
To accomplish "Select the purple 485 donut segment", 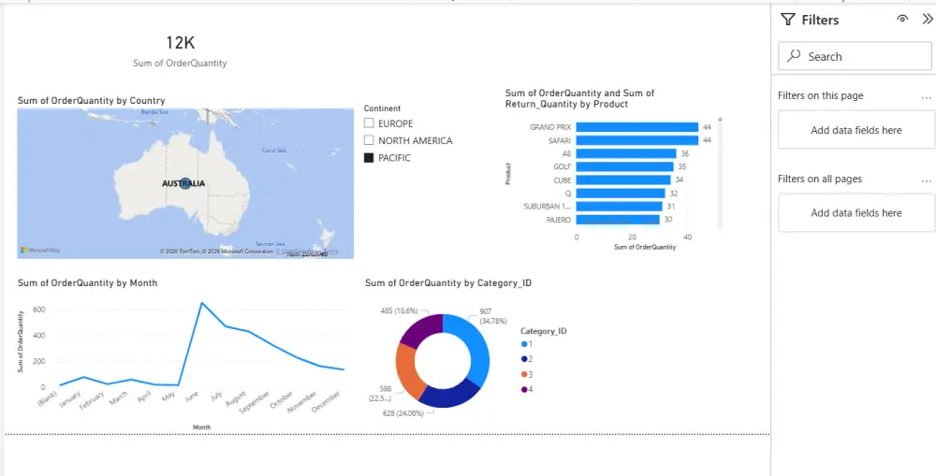I will [x=421, y=329].
